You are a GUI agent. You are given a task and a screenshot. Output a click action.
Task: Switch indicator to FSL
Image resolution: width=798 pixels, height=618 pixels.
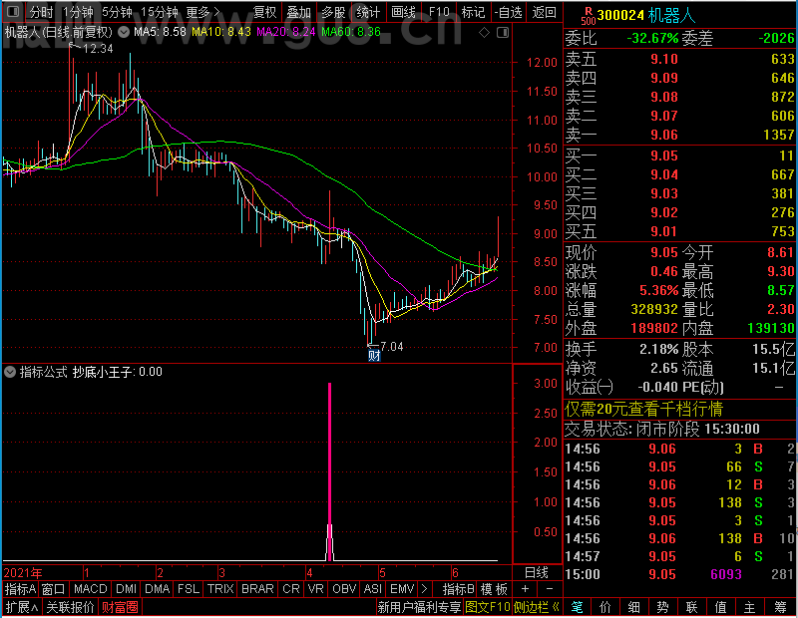[189, 589]
